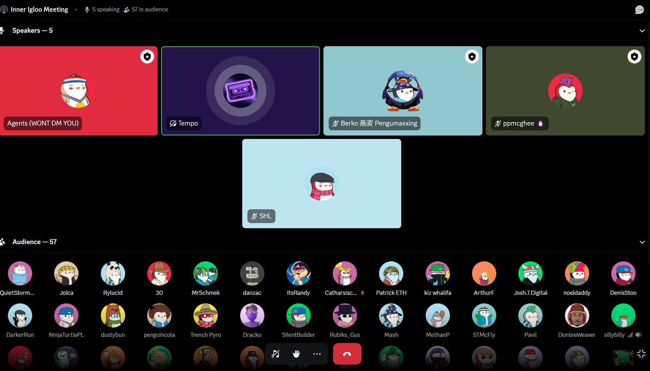Disconnect from the stage

click(x=347, y=354)
